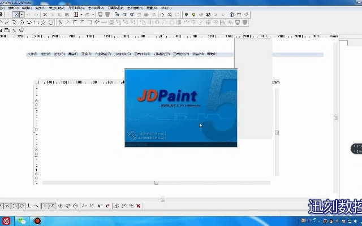Click the horizontal scrollbar thumb below canvas
The width and height of the screenshot is (362, 226).
(157, 182)
